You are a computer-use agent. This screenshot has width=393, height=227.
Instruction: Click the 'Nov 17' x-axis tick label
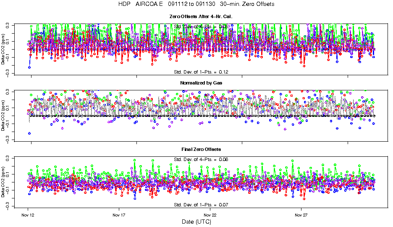point(119,215)
